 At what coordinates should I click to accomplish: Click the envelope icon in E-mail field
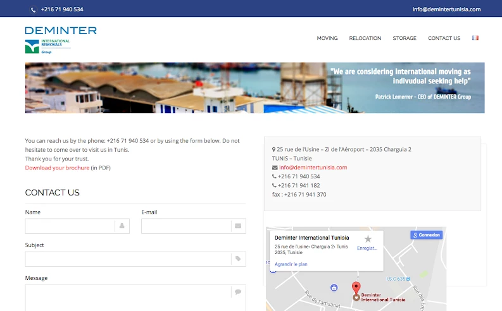238,226
